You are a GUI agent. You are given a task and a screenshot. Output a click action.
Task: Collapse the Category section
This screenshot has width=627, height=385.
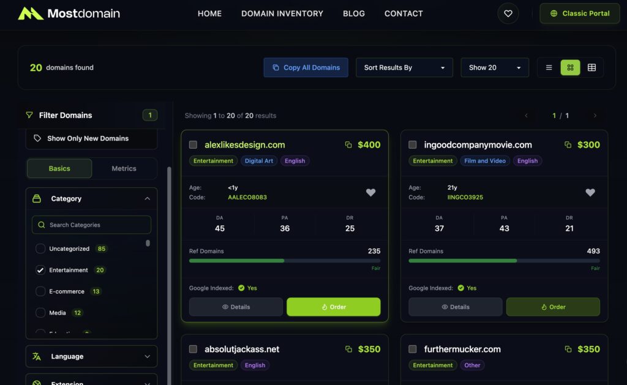point(92,198)
